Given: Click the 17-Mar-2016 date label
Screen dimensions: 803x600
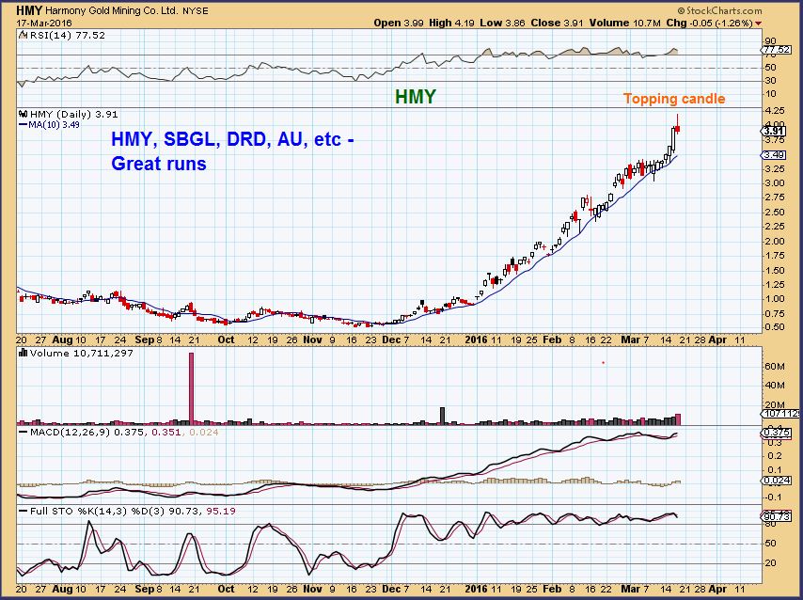Looking at the screenshot, I should (x=44, y=24).
